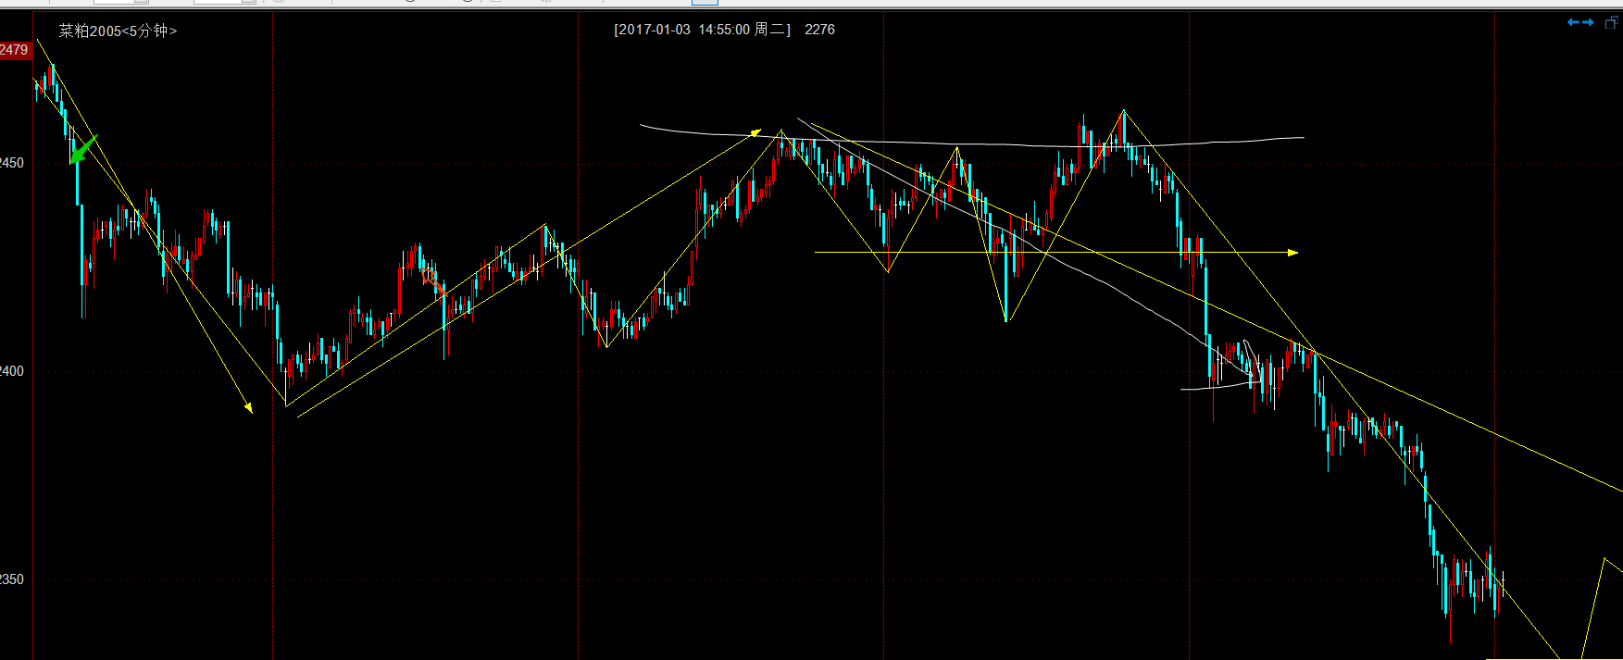This screenshot has width=1623, height=660.
Task: Click the red 2479 price tag
Action: click(x=14, y=50)
